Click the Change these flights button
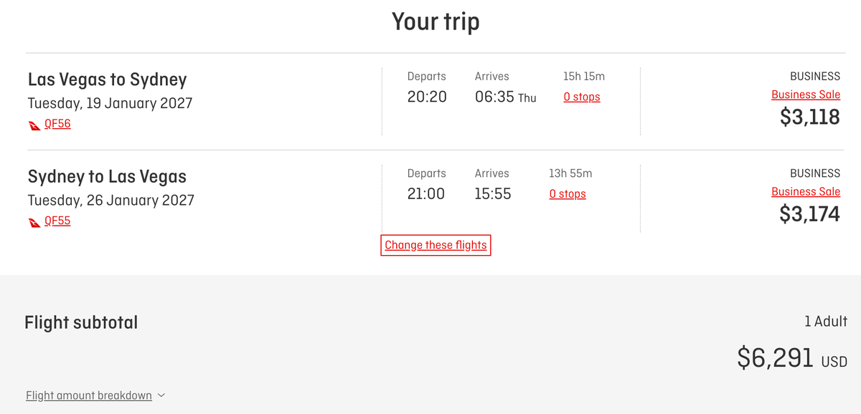The height and width of the screenshot is (414, 861). click(436, 245)
